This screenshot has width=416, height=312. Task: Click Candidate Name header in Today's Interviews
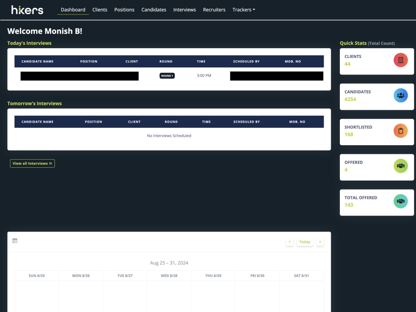(x=37, y=61)
